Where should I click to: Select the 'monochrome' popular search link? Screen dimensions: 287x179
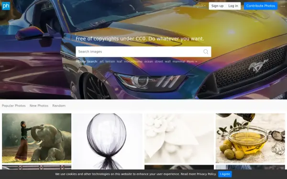133,62
